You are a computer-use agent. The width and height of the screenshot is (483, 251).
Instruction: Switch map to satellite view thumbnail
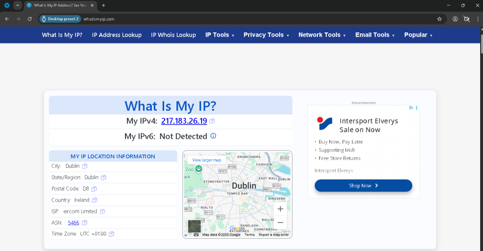click(x=194, y=226)
